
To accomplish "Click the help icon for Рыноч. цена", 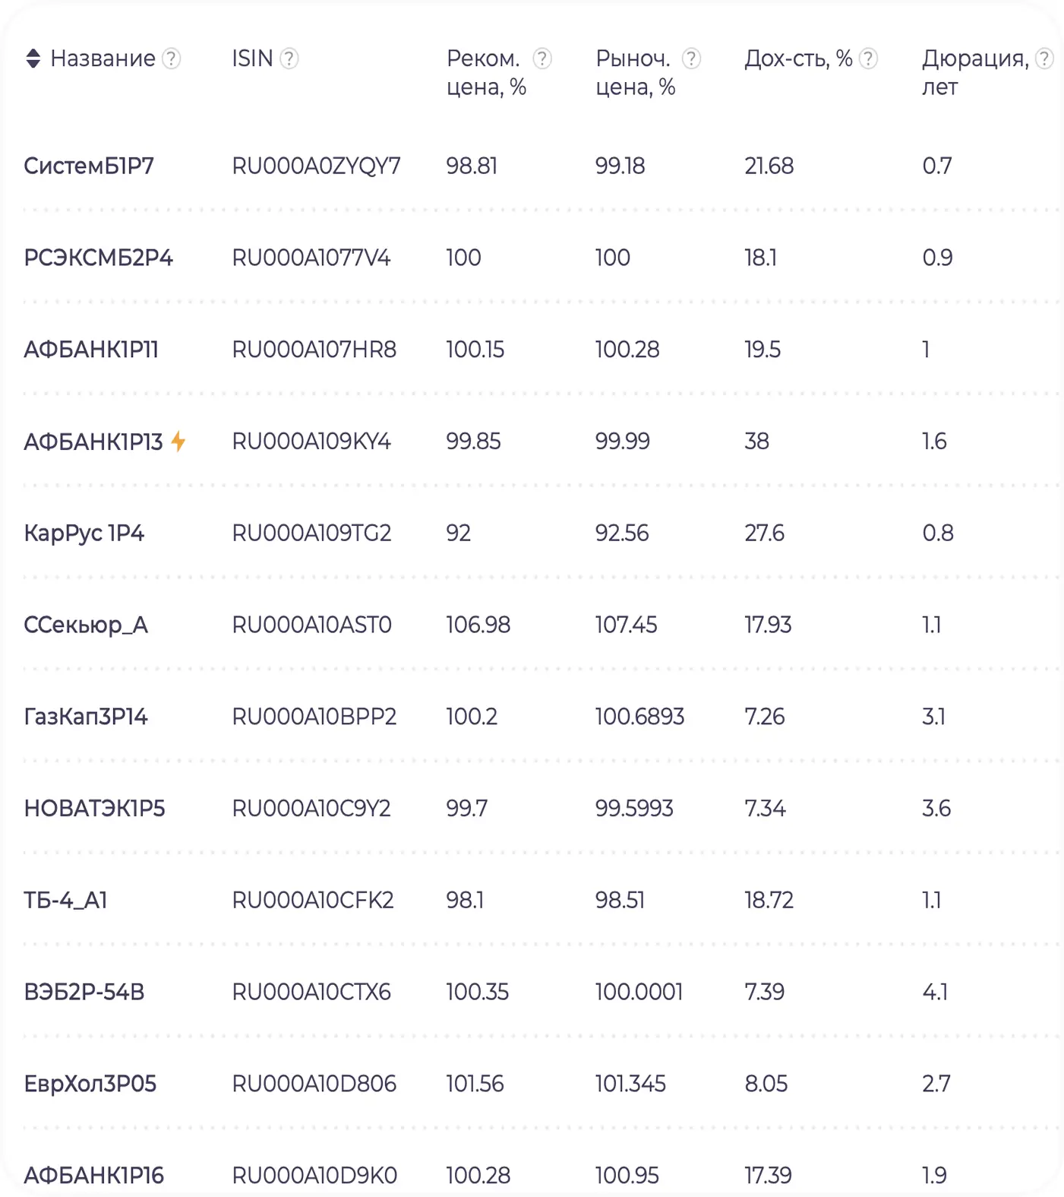I will click(691, 59).
